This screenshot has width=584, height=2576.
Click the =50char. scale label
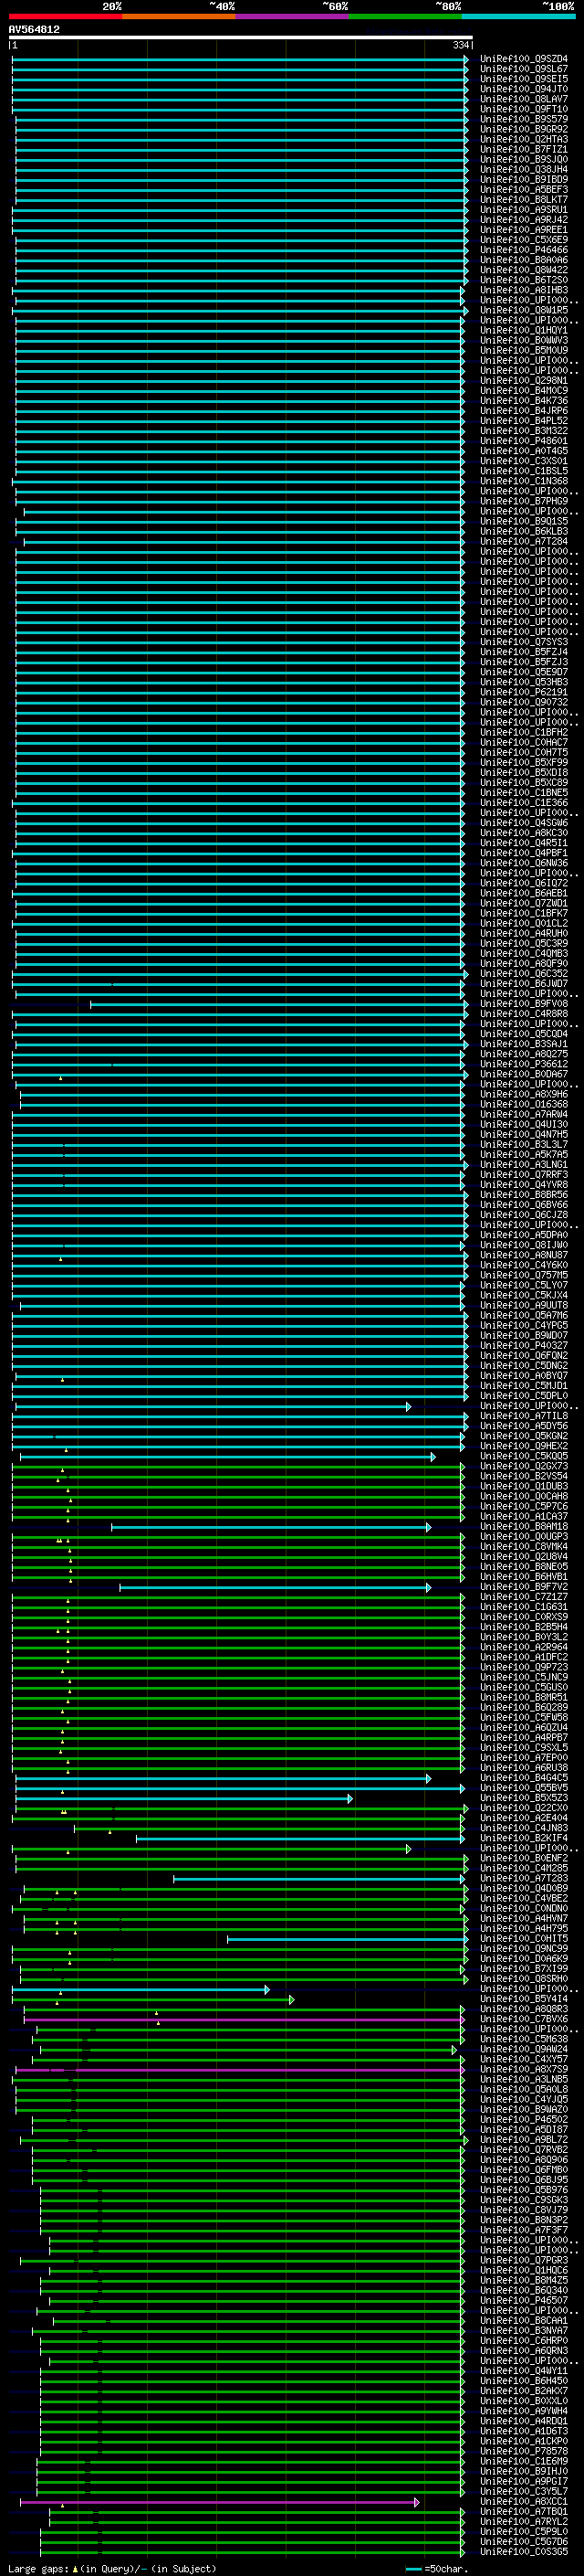446,2569
